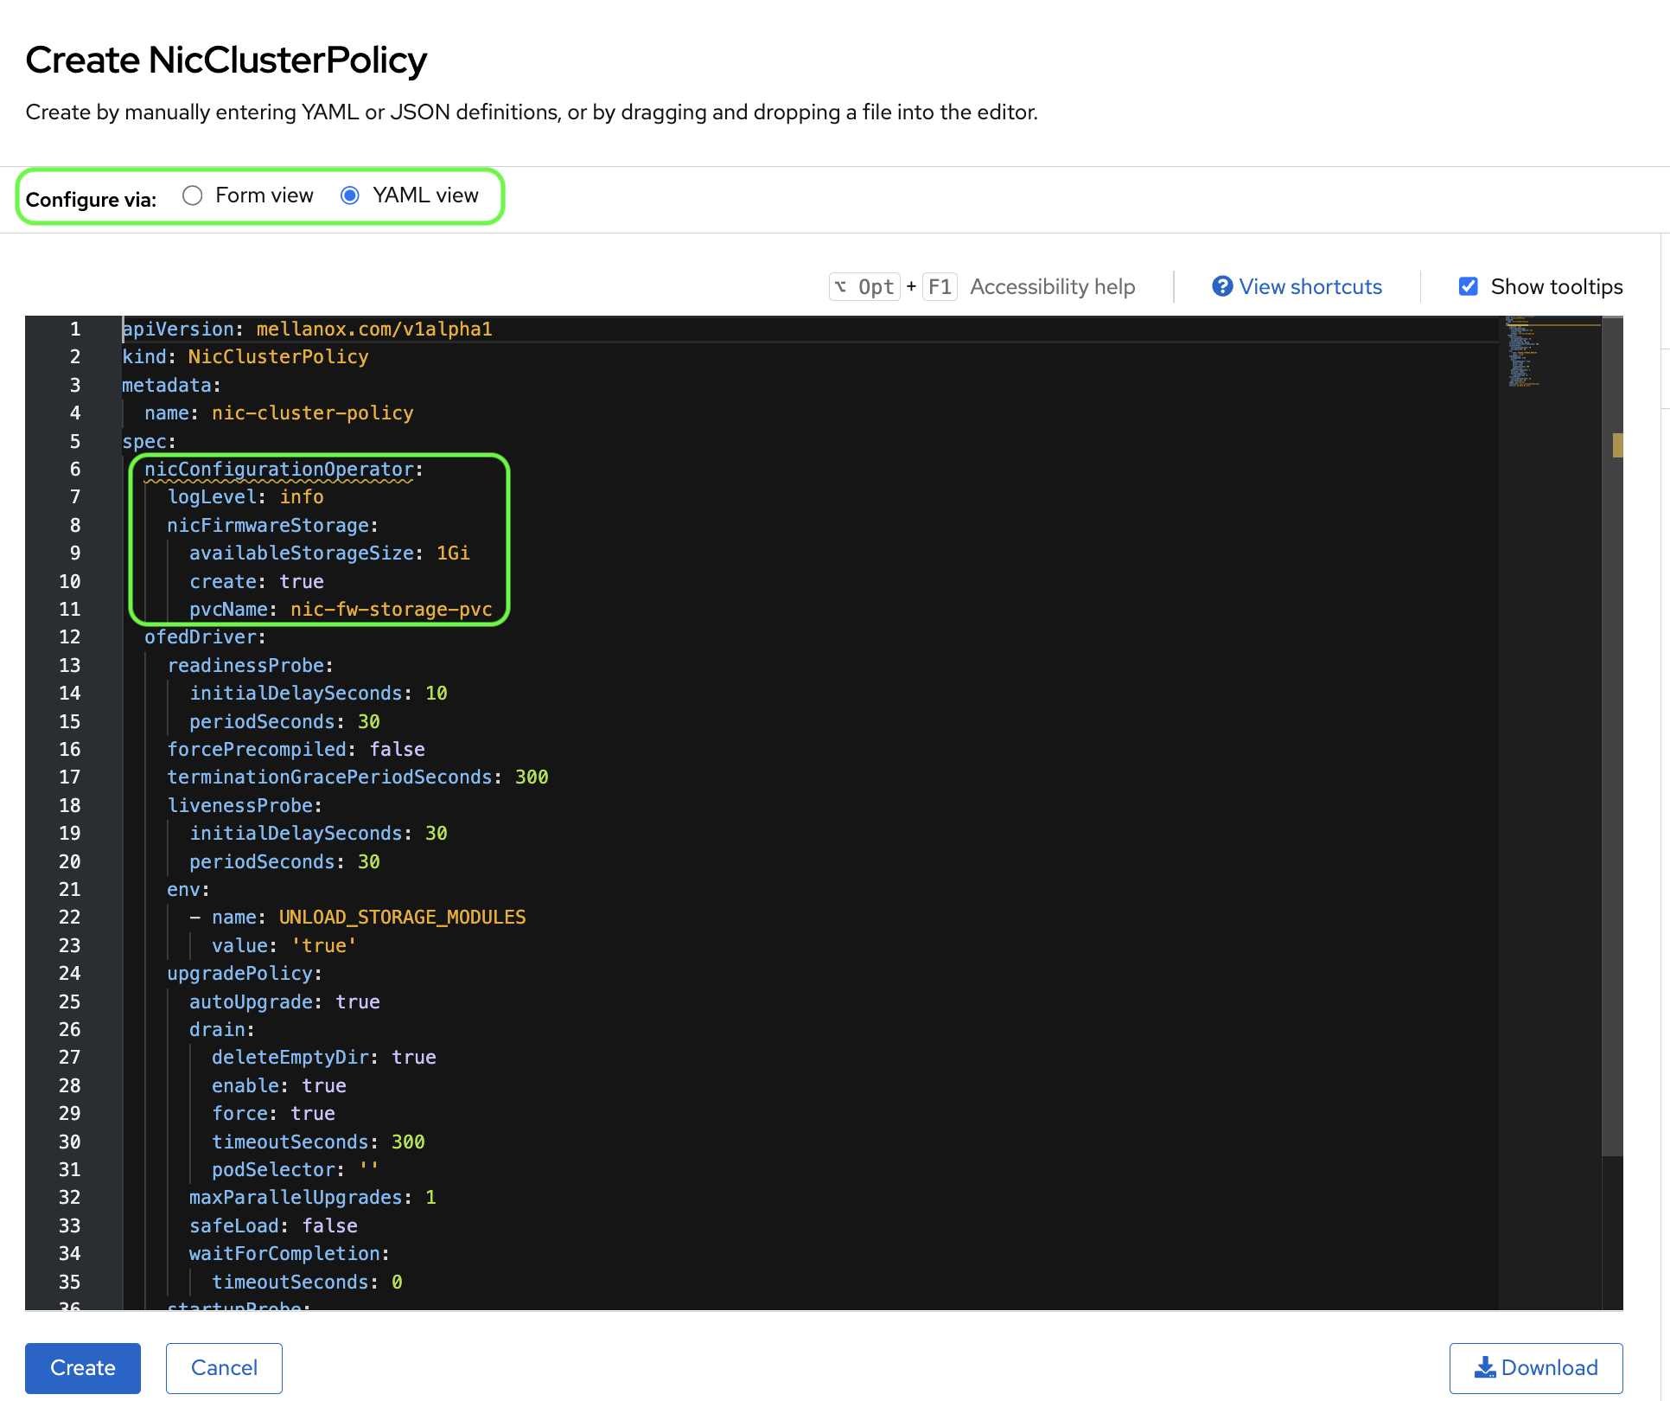Click the Opt key shortcut badge
1670x1401 pixels.
[864, 286]
